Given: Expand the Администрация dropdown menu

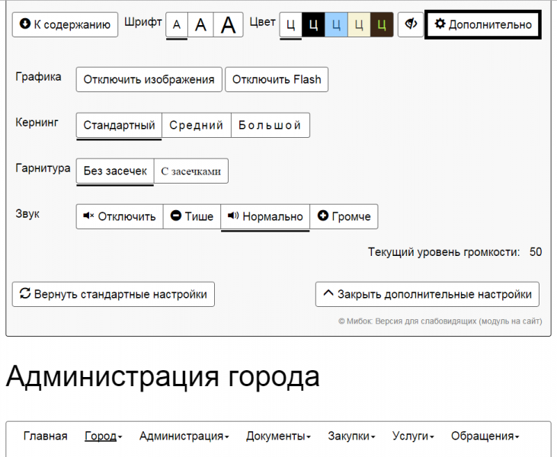Looking at the screenshot, I should (184, 436).
